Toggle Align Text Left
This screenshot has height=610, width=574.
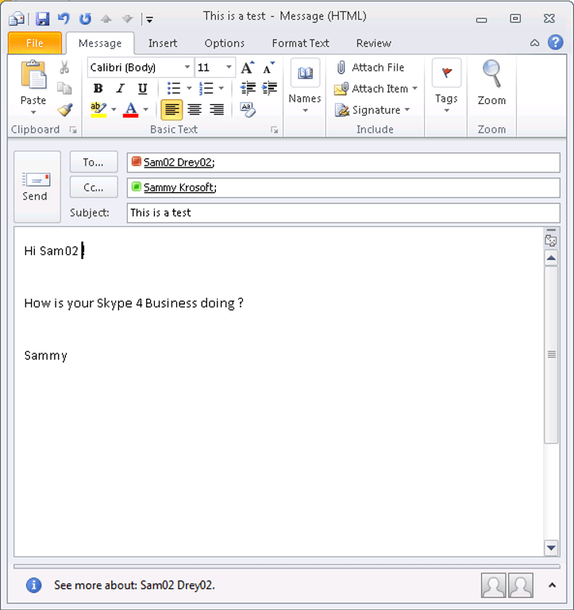pos(171,110)
